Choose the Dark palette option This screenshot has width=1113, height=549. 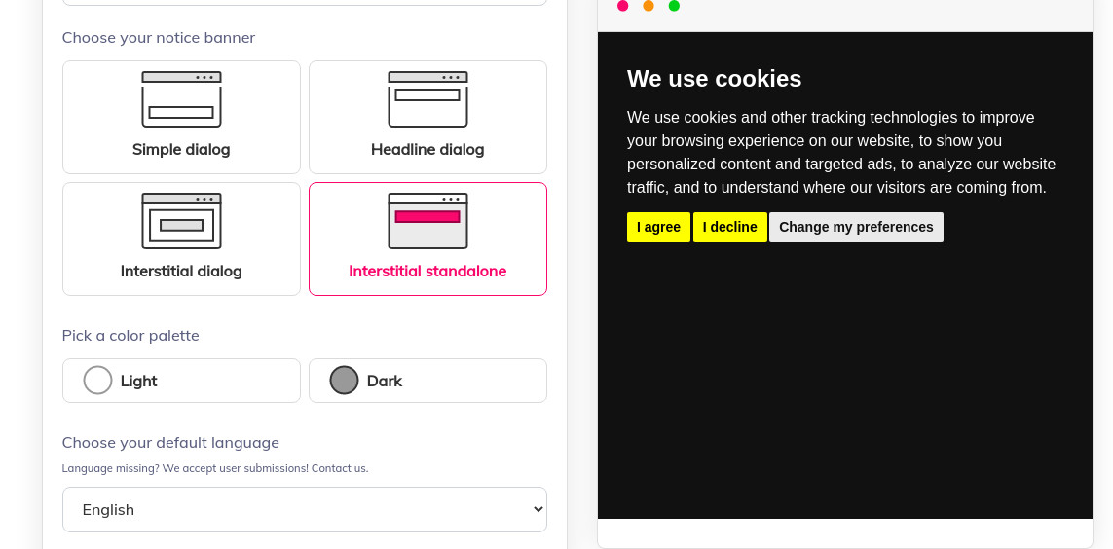point(427,381)
